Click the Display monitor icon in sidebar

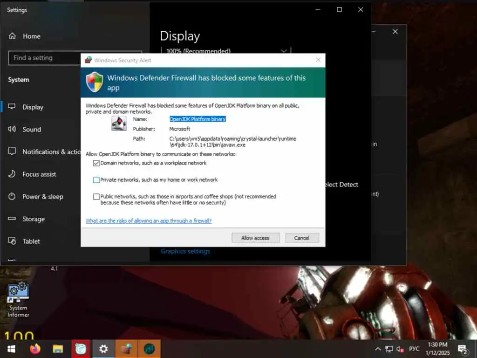12,107
